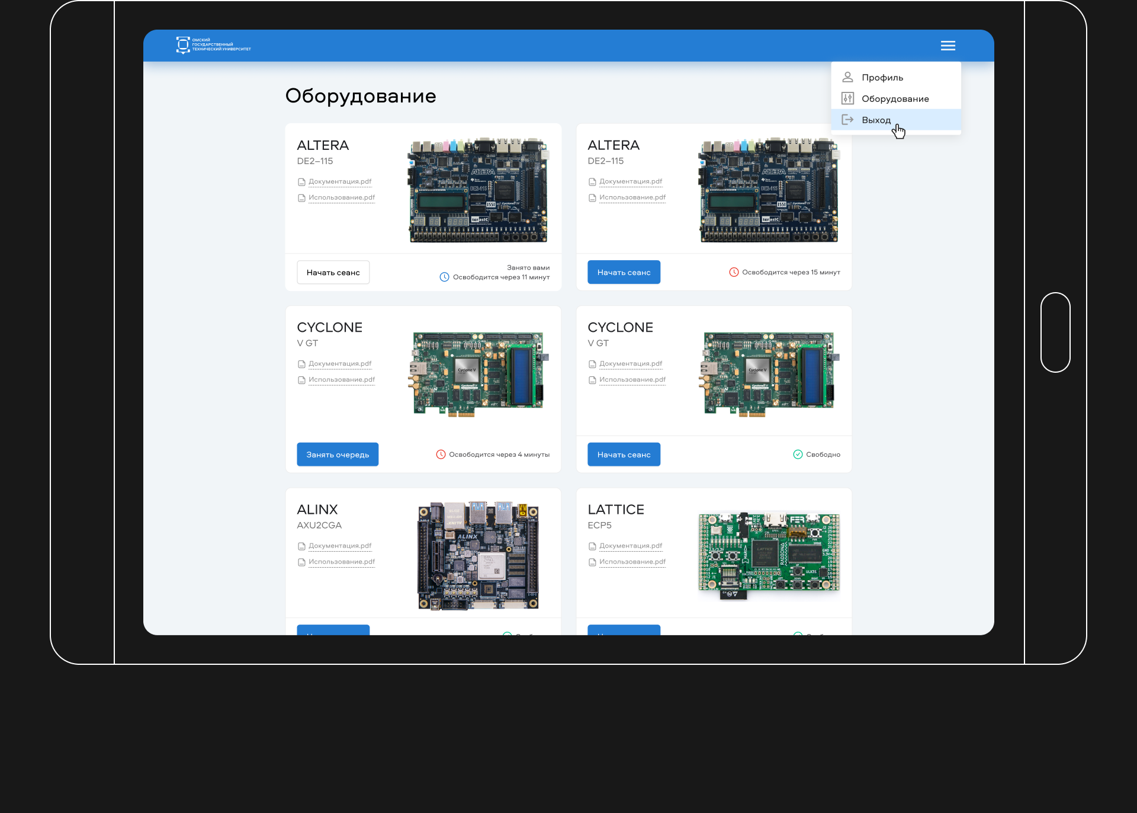Click the hamburger menu icon
The image size is (1137, 813).
click(x=947, y=46)
